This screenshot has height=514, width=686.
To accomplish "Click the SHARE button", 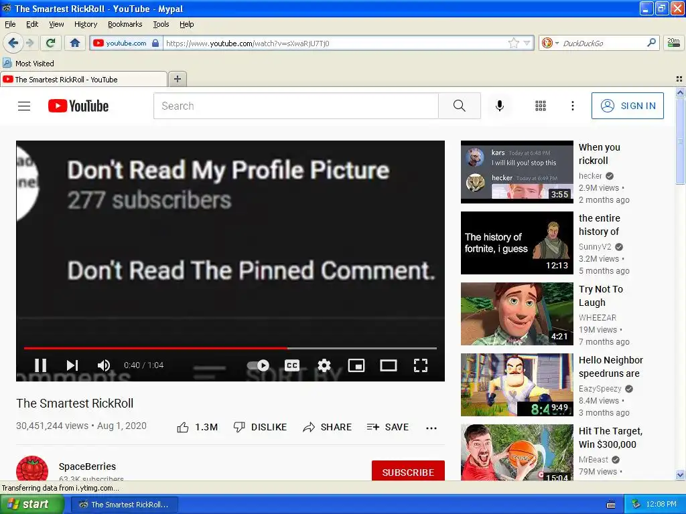I will click(x=327, y=427).
